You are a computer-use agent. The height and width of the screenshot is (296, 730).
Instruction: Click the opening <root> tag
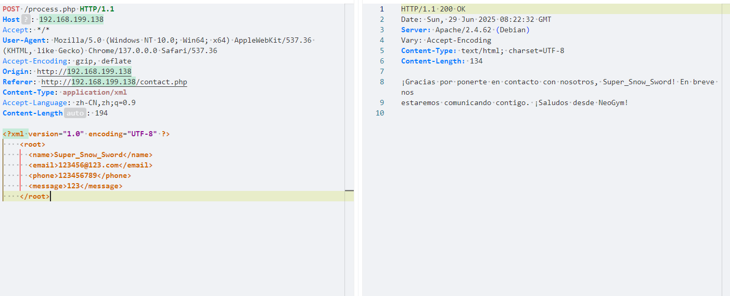point(33,145)
